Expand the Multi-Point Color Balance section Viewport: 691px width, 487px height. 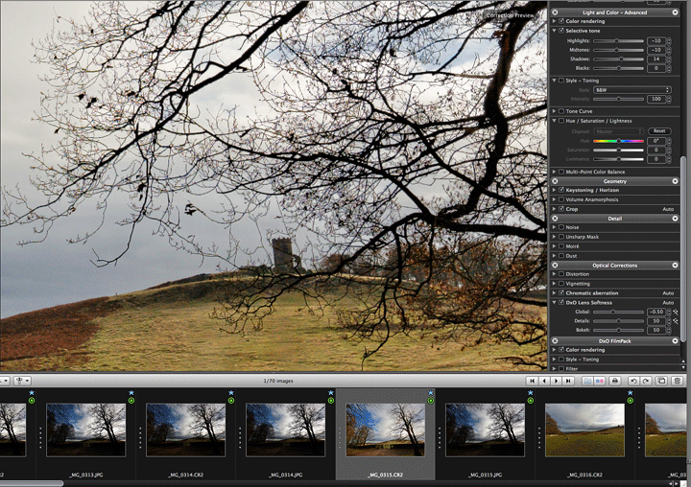[555, 172]
